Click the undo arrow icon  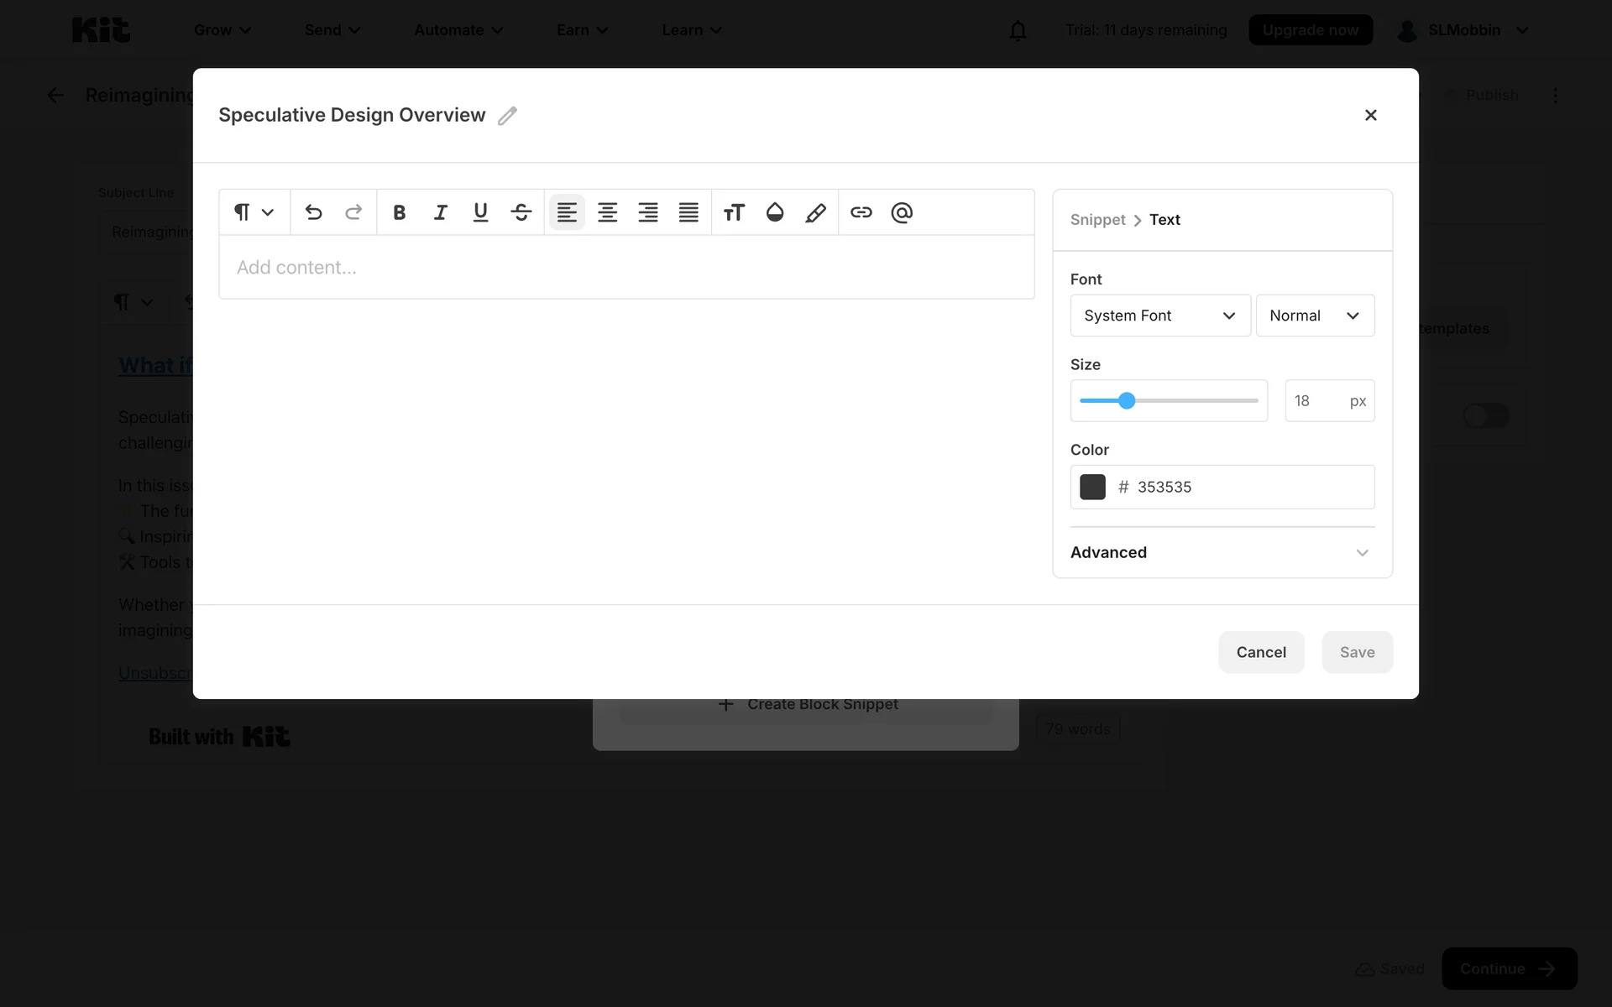point(313,212)
